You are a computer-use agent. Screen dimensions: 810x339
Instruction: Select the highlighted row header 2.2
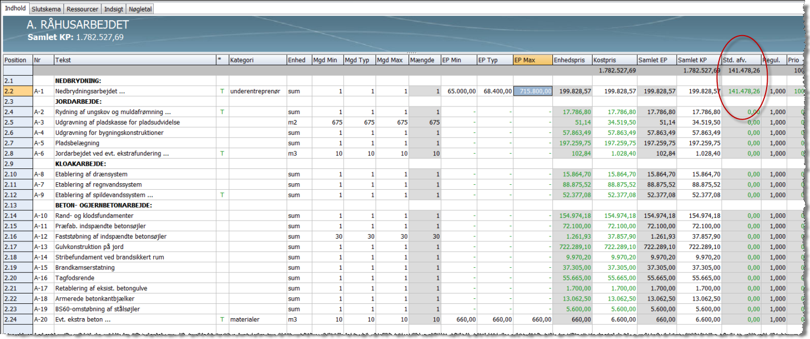(x=18, y=91)
